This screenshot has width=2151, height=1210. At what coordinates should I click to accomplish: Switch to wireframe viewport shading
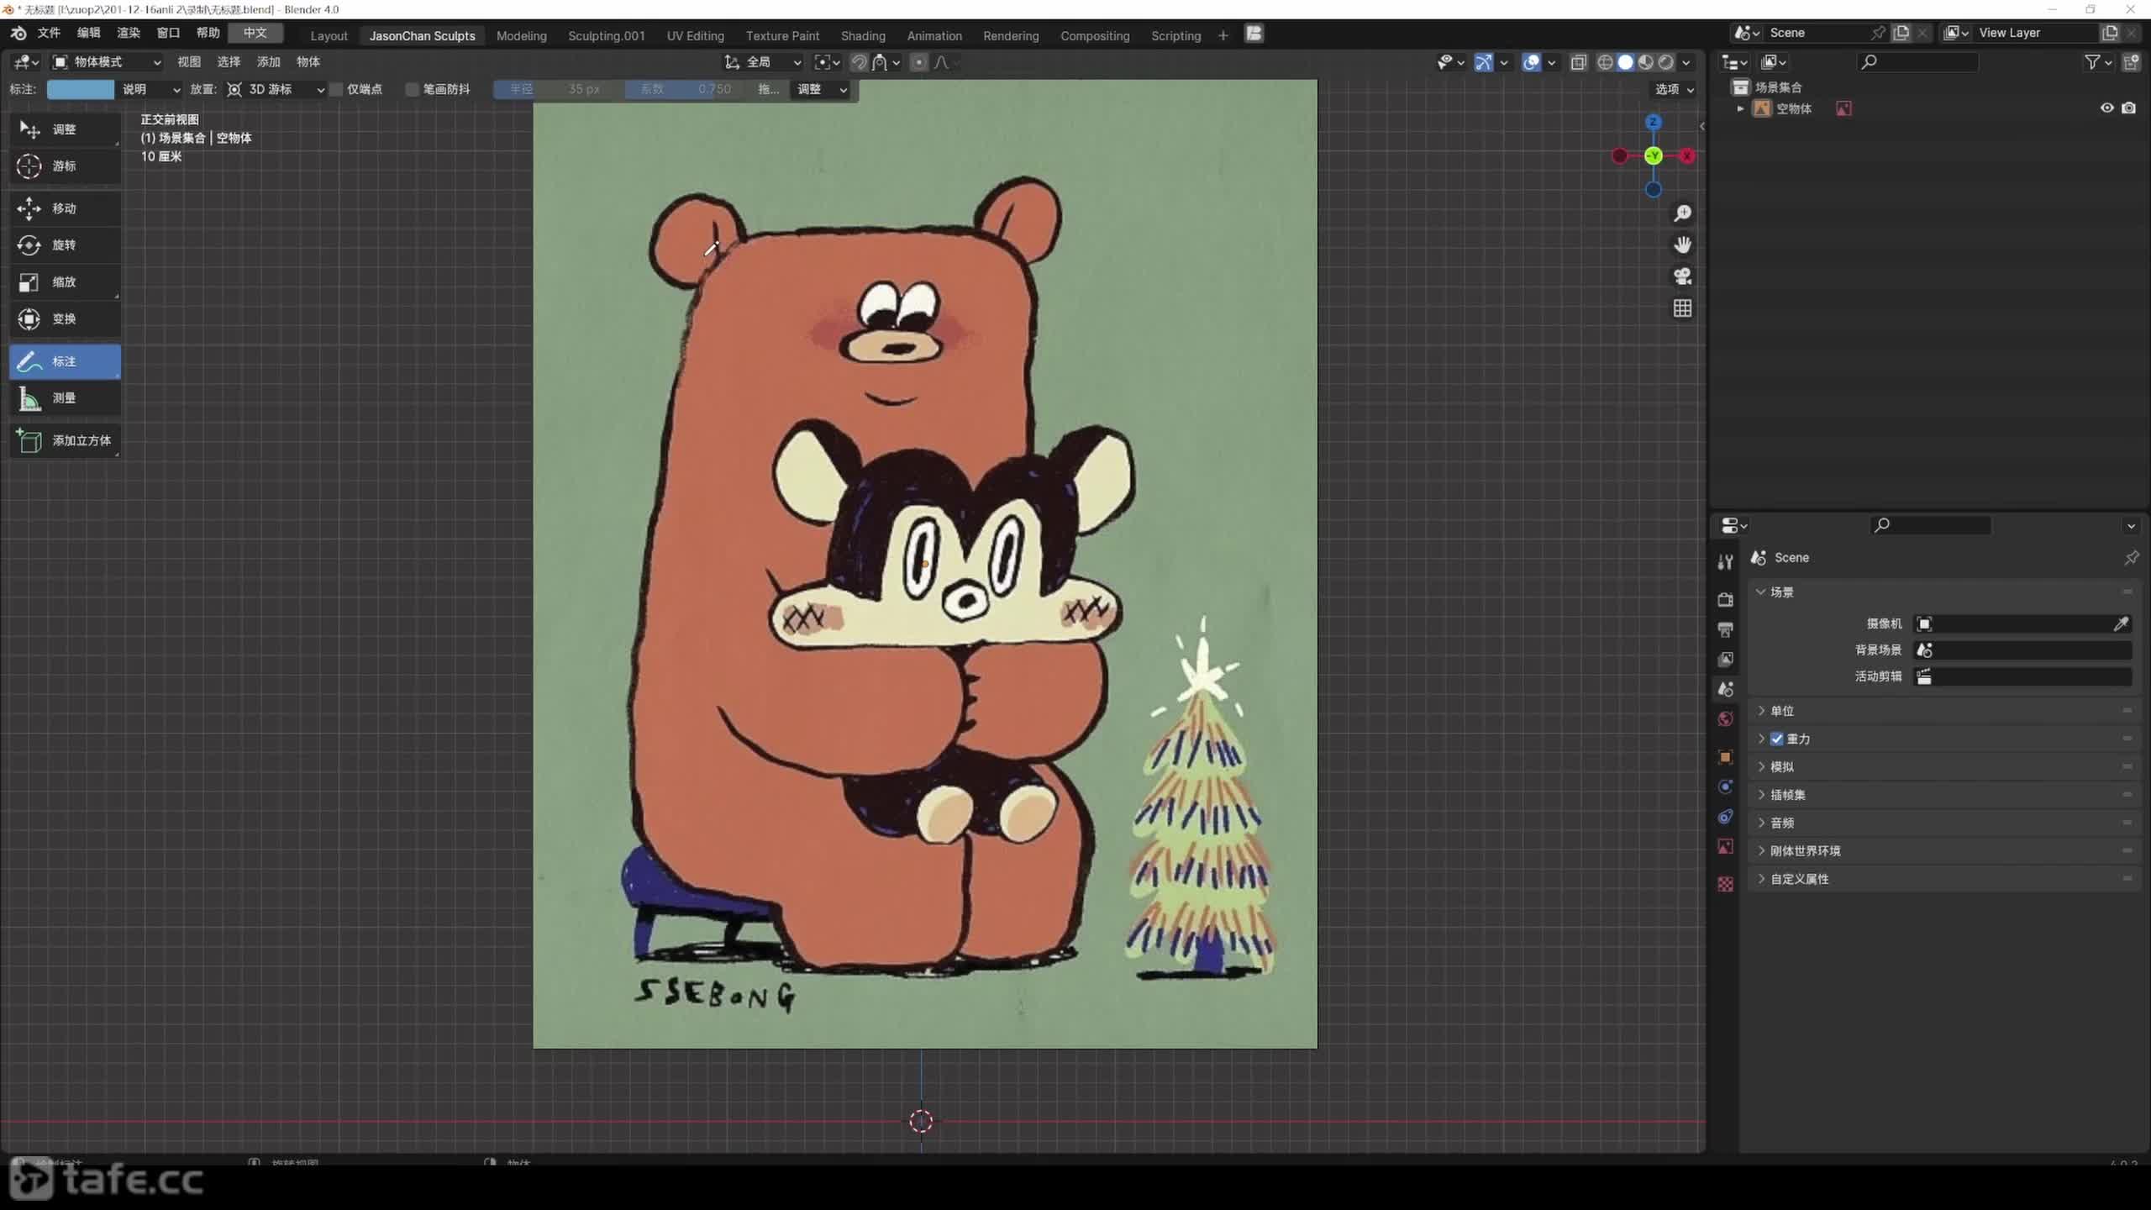tap(1605, 62)
